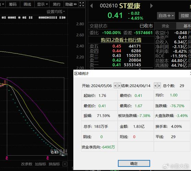
Task: Open the 设置均线 moving average dropdown
Action: 56,12
